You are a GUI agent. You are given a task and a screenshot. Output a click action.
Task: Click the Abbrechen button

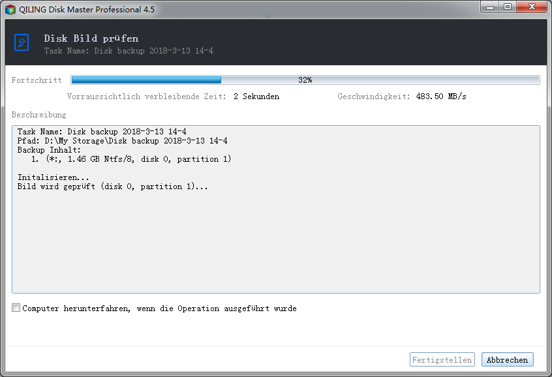pos(507,359)
